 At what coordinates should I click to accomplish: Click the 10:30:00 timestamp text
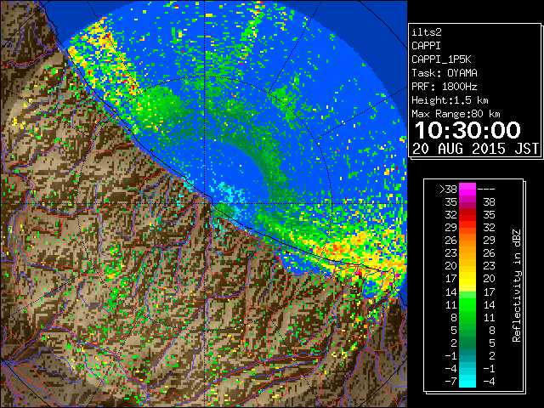pyautogui.click(x=467, y=130)
